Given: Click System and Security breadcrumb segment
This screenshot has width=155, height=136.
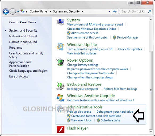Looking at the screenshot, I should click(66, 11).
